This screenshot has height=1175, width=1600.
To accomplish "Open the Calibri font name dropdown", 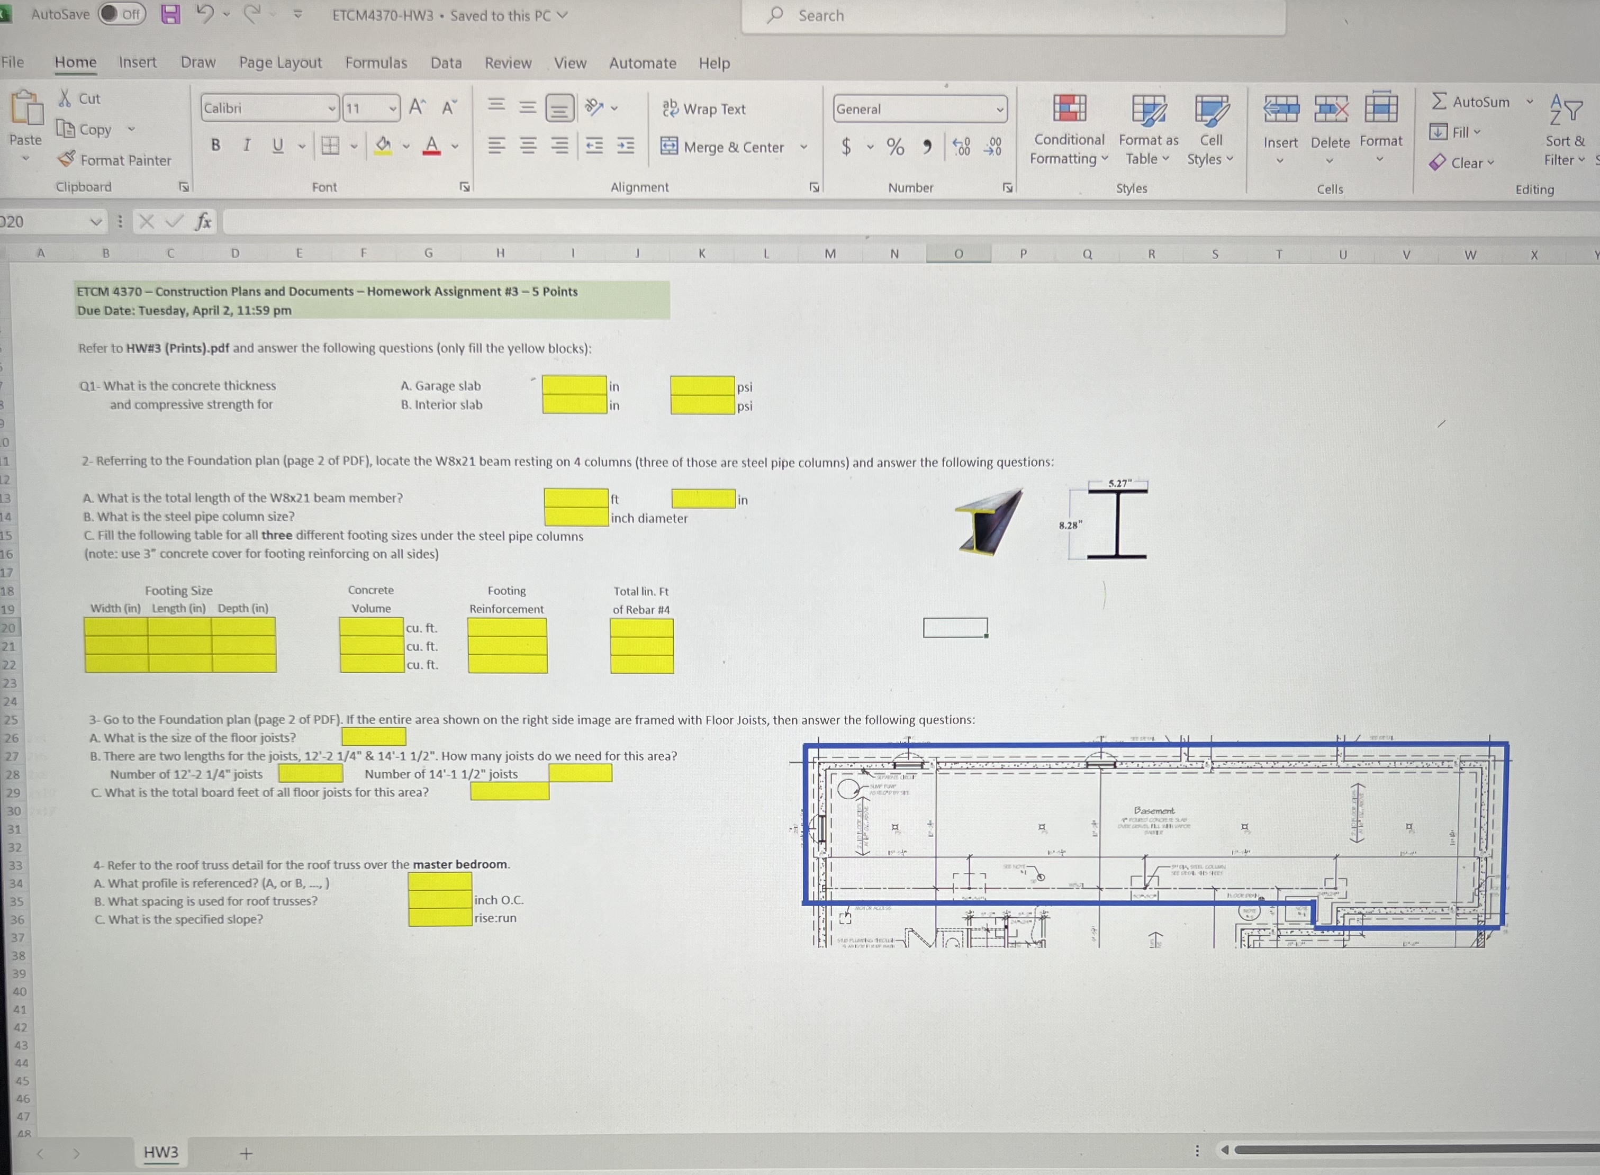I will [x=331, y=109].
